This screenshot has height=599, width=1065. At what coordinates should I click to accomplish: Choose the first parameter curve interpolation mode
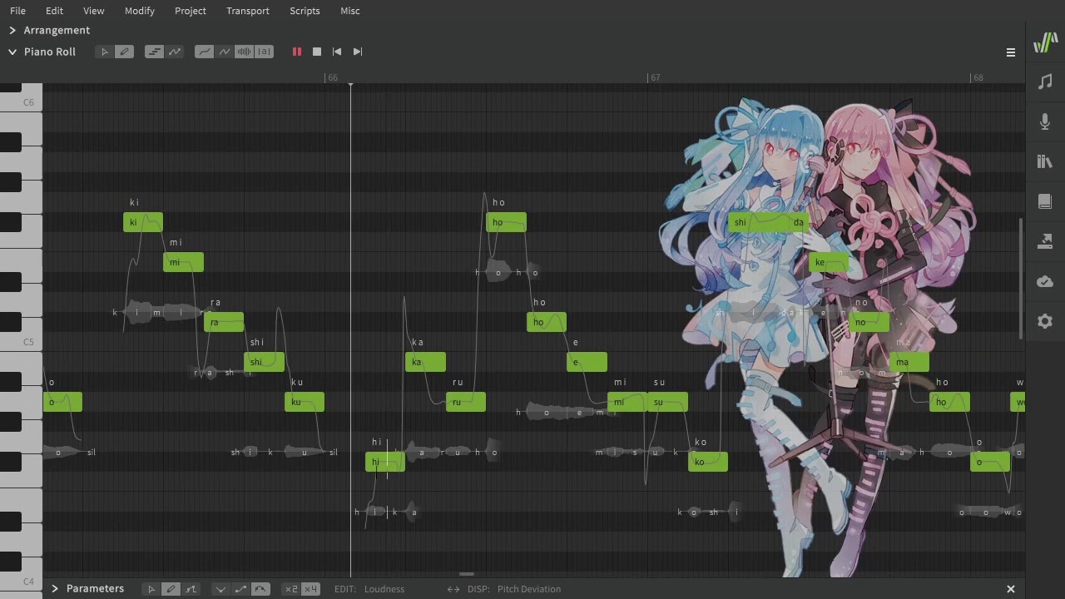(x=220, y=589)
